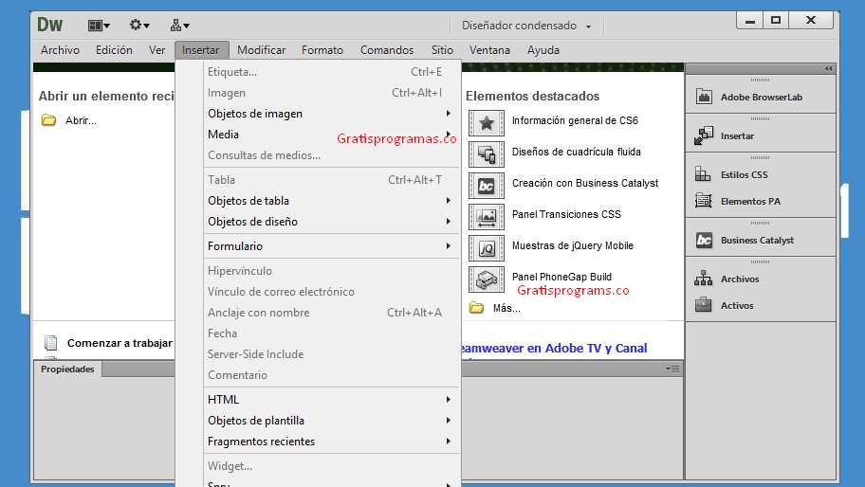Click the Comenzar a trabajar document icon
This screenshot has height=487, width=865.
coord(51,343)
